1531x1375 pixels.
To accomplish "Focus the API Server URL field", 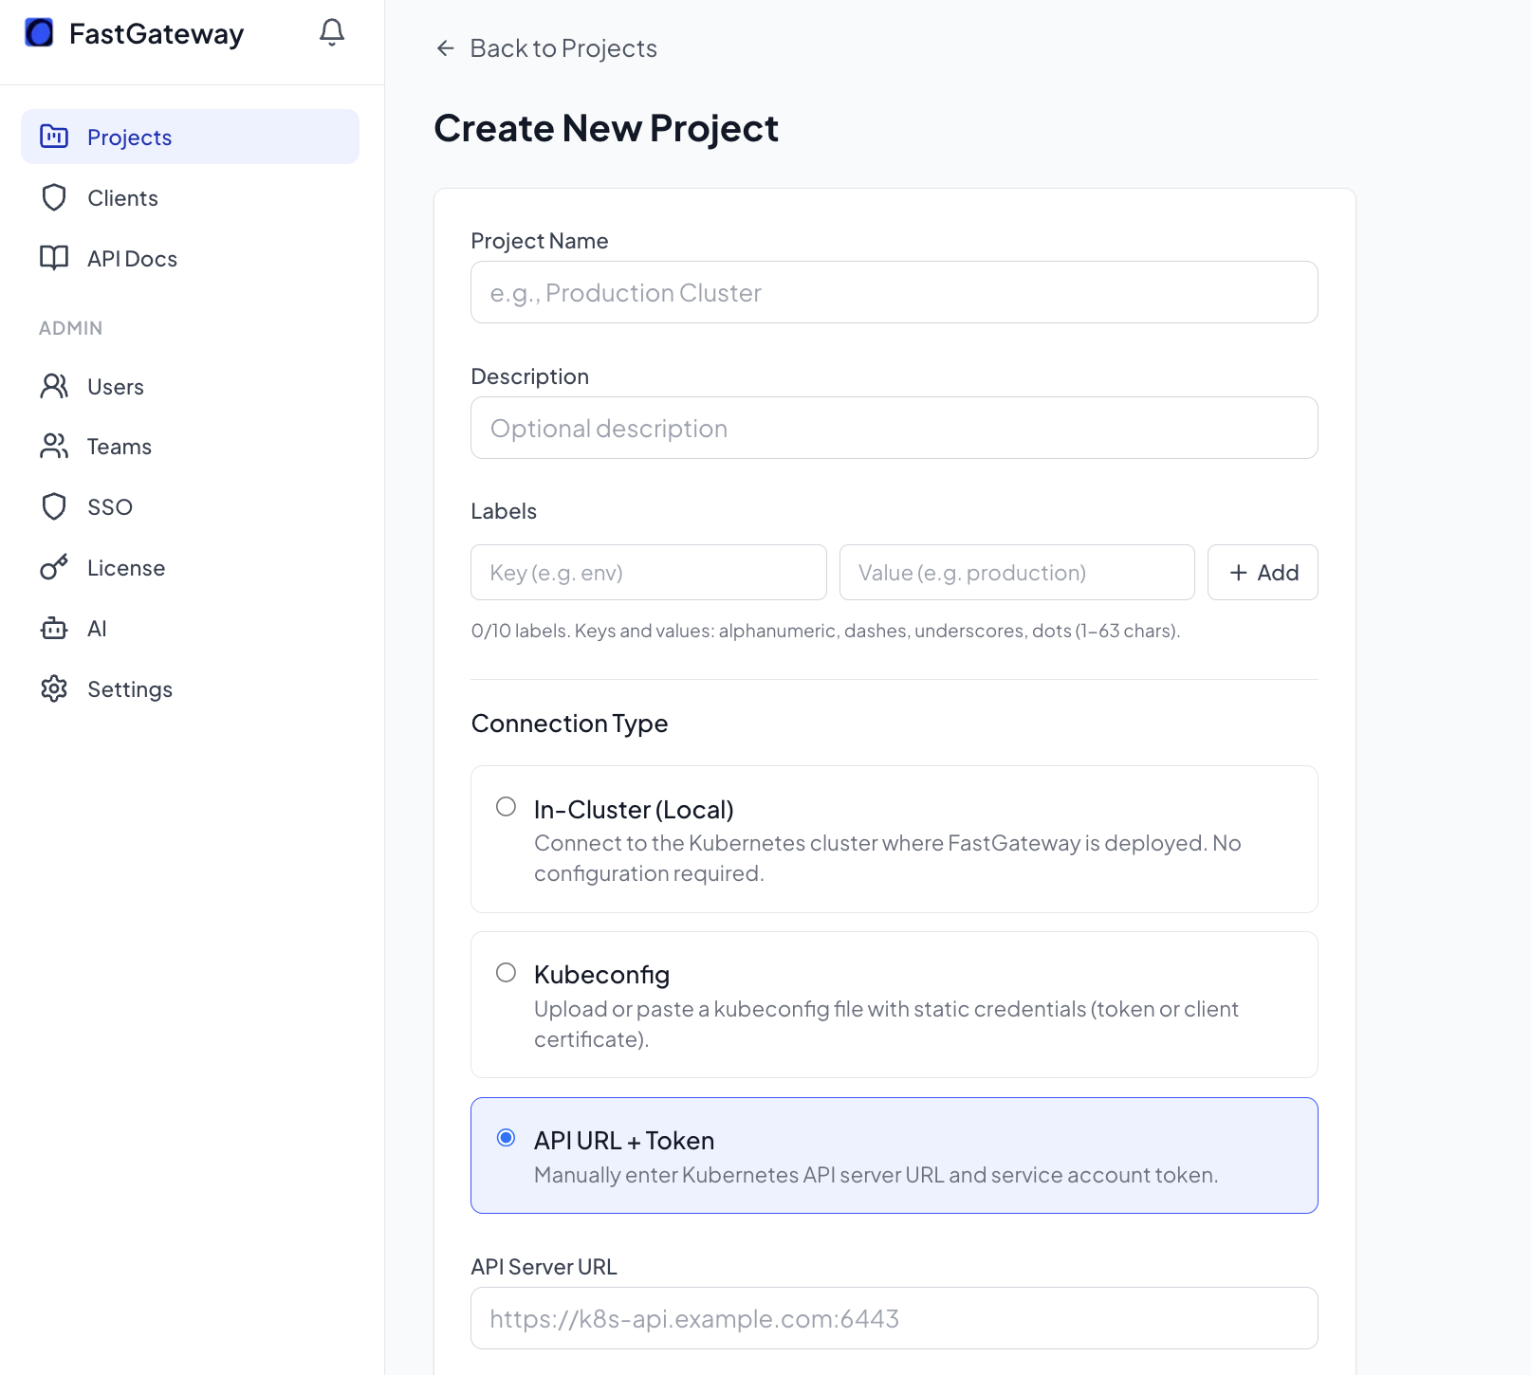I will click(894, 1318).
